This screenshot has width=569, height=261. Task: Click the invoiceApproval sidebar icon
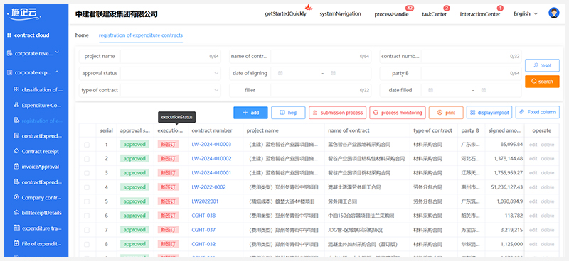tap(16, 167)
